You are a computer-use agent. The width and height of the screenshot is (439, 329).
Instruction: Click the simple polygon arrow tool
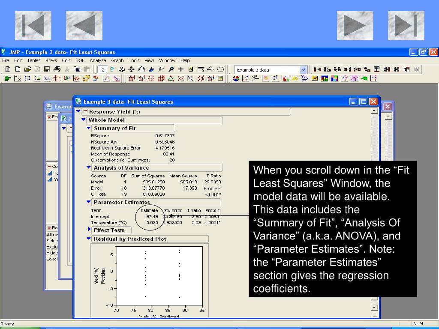210,69
